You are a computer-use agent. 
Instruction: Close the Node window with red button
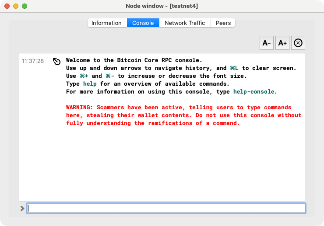[7, 6]
